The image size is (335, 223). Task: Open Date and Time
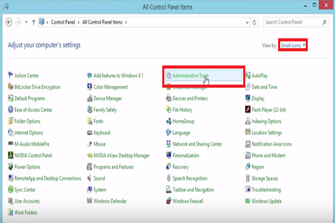(x=264, y=87)
